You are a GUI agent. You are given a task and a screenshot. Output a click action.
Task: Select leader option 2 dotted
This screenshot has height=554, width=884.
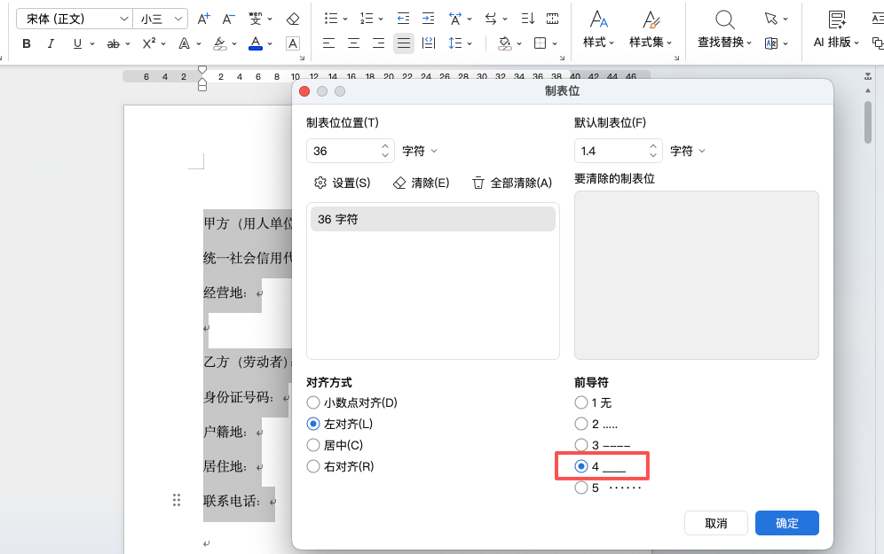pyautogui.click(x=596, y=424)
